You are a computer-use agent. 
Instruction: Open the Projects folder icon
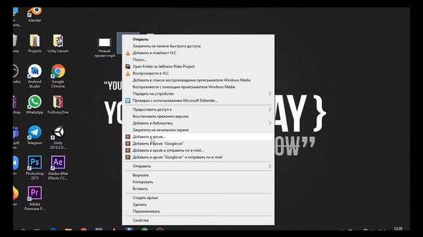point(35,43)
